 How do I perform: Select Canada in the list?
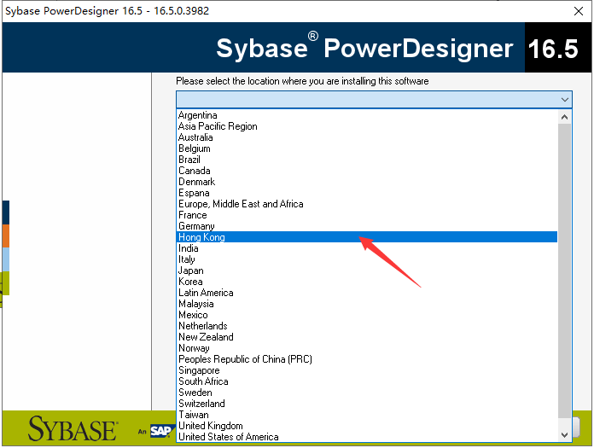coord(367,171)
